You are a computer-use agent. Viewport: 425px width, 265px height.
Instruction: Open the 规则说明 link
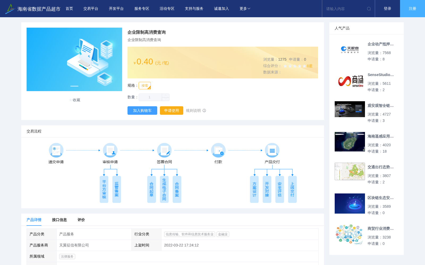(x=193, y=111)
